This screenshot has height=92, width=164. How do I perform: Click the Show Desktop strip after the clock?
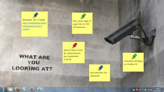point(163,90)
